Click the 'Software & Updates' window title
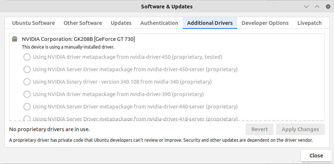Image resolution: width=334 pixels, height=164 pixels. pos(167,7)
